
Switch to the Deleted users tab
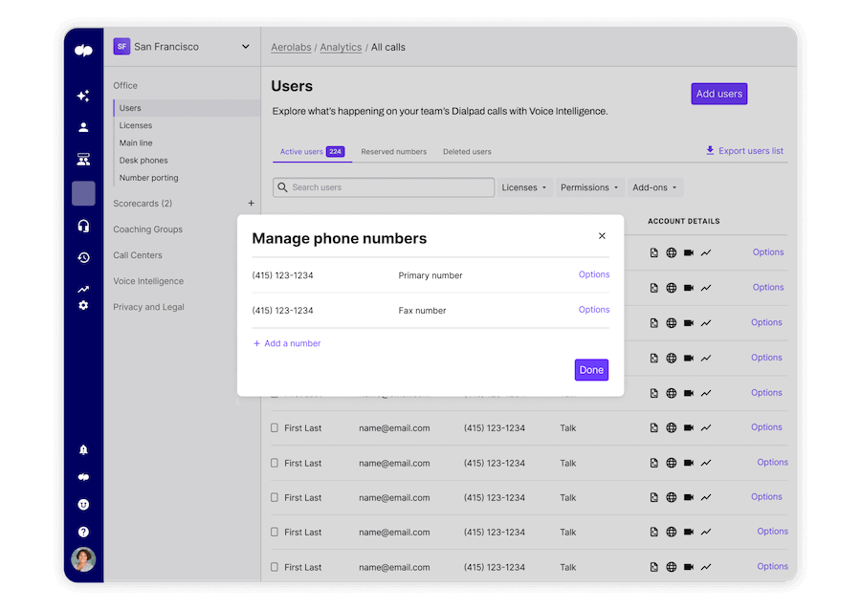(x=466, y=151)
